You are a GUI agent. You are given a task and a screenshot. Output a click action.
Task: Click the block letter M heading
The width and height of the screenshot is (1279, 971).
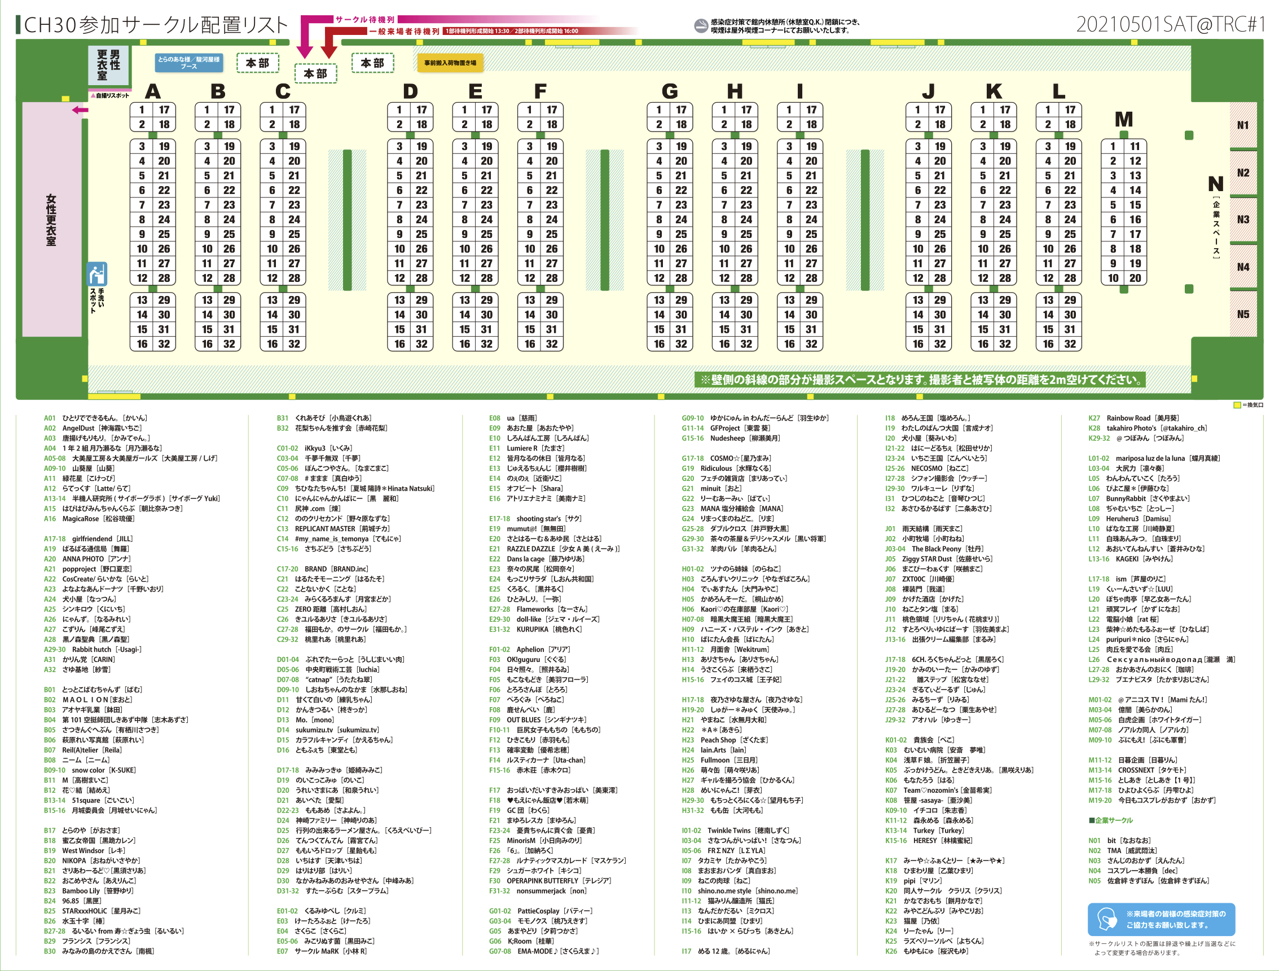point(1123,119)
